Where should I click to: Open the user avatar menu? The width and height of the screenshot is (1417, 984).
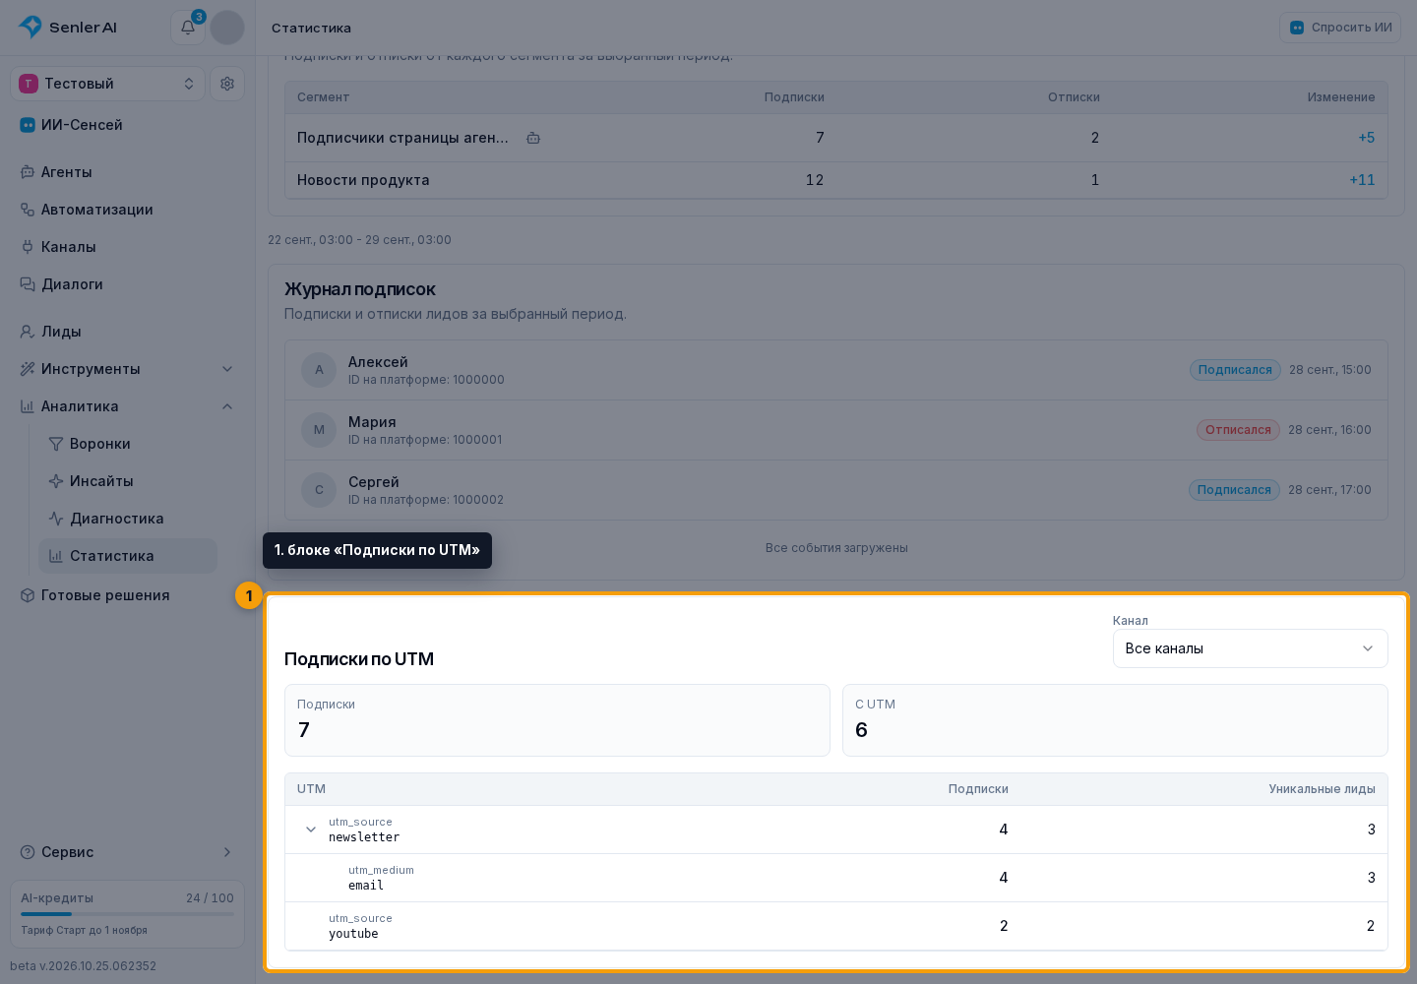click(227, 28)
